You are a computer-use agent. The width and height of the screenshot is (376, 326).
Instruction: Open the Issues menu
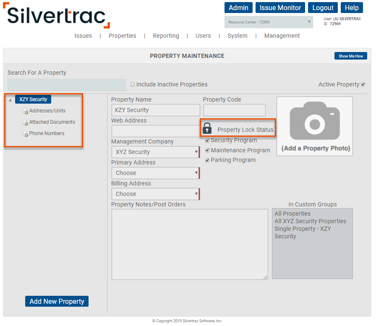click(x=83, y=36)
